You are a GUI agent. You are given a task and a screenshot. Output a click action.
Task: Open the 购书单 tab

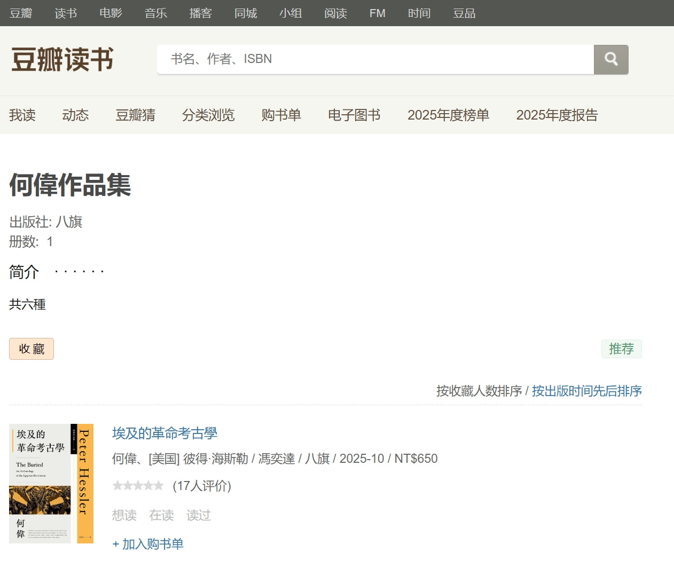pos(281,115)
